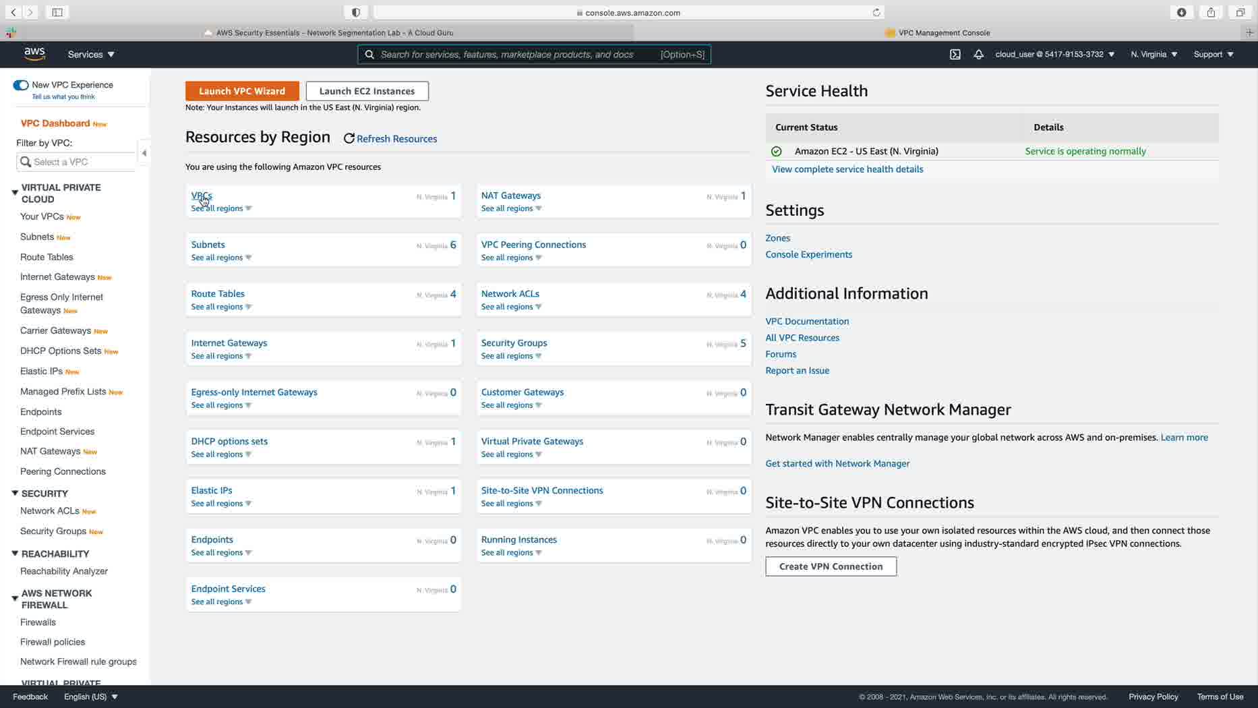
Task: Open Network Firewall rule groups in sidebar
Action: pyautogui.click(x=78, y=661)
